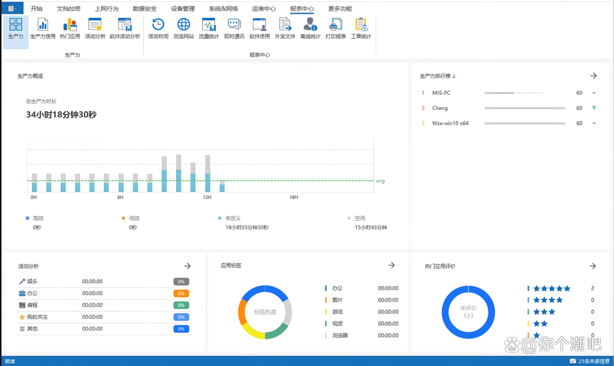Switch to the 数据安全 tab
The width and height of the screenshot is (614, 366).
(144, 8)
